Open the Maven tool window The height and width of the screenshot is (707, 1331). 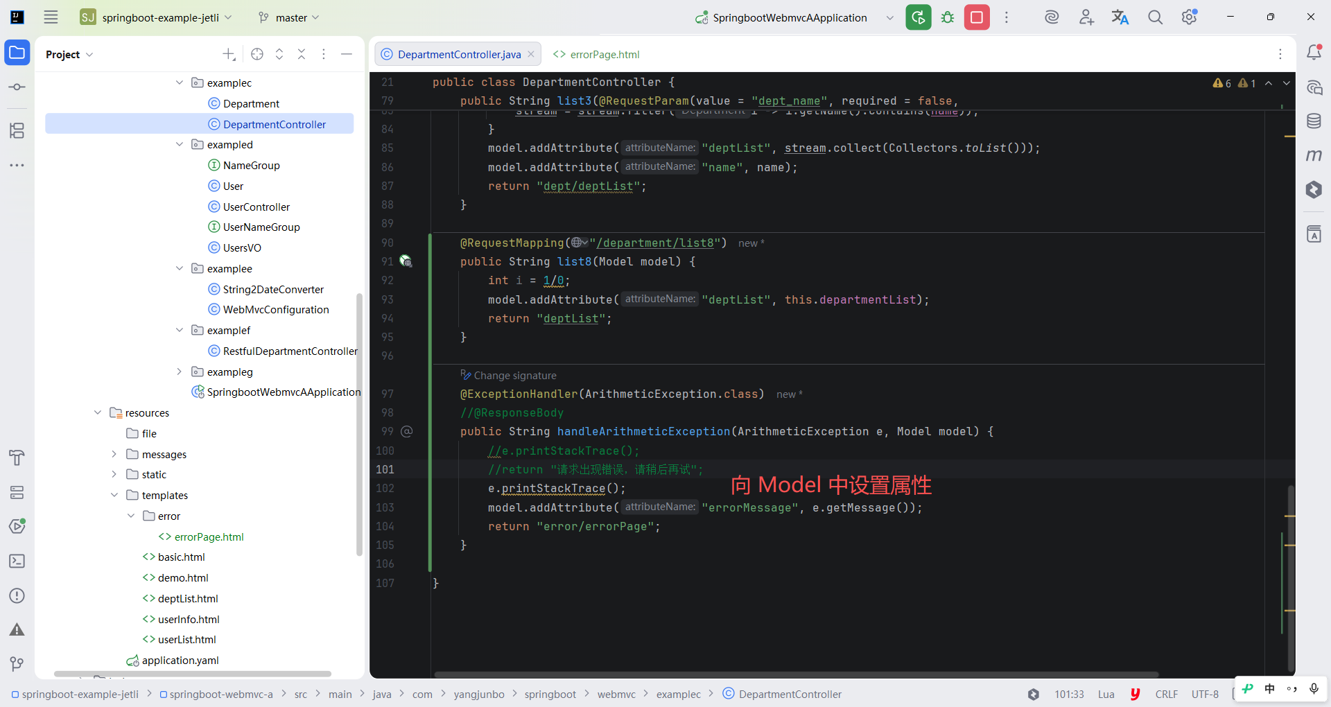pos(1314,155)
